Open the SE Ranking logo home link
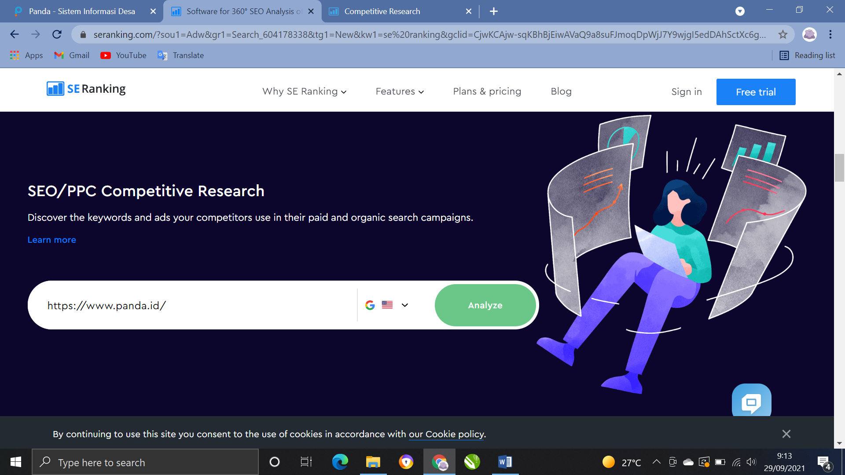Screen dimensions: 845x475 tap(86, 89)
